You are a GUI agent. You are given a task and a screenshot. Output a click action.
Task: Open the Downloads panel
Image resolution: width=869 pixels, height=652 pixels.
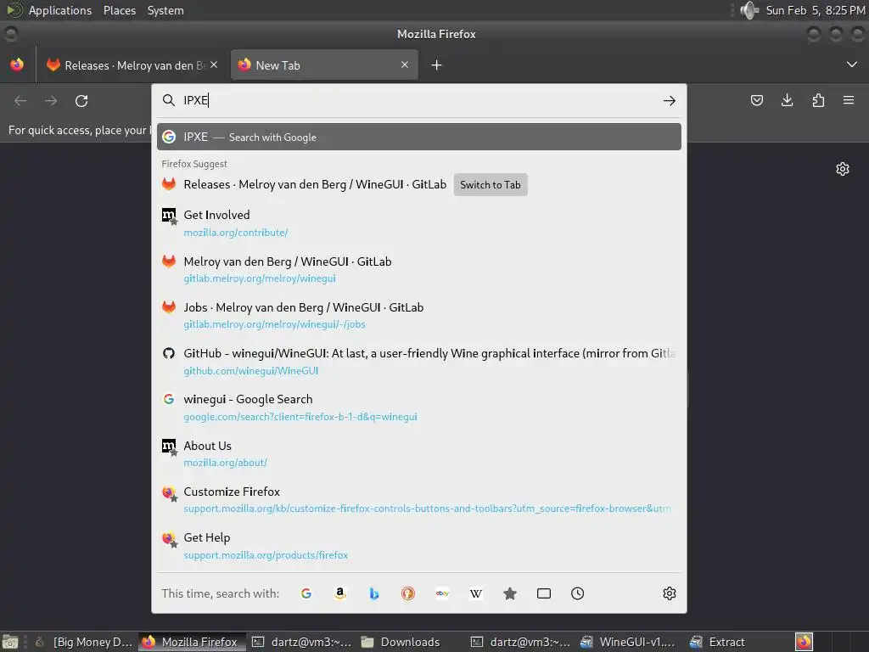pos(787,100)
